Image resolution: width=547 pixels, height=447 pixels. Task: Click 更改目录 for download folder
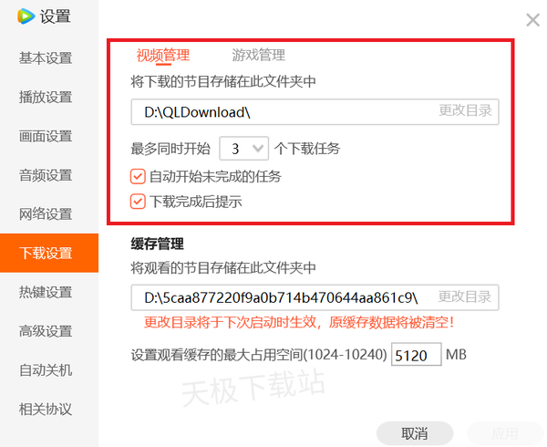tap(465, 111)
